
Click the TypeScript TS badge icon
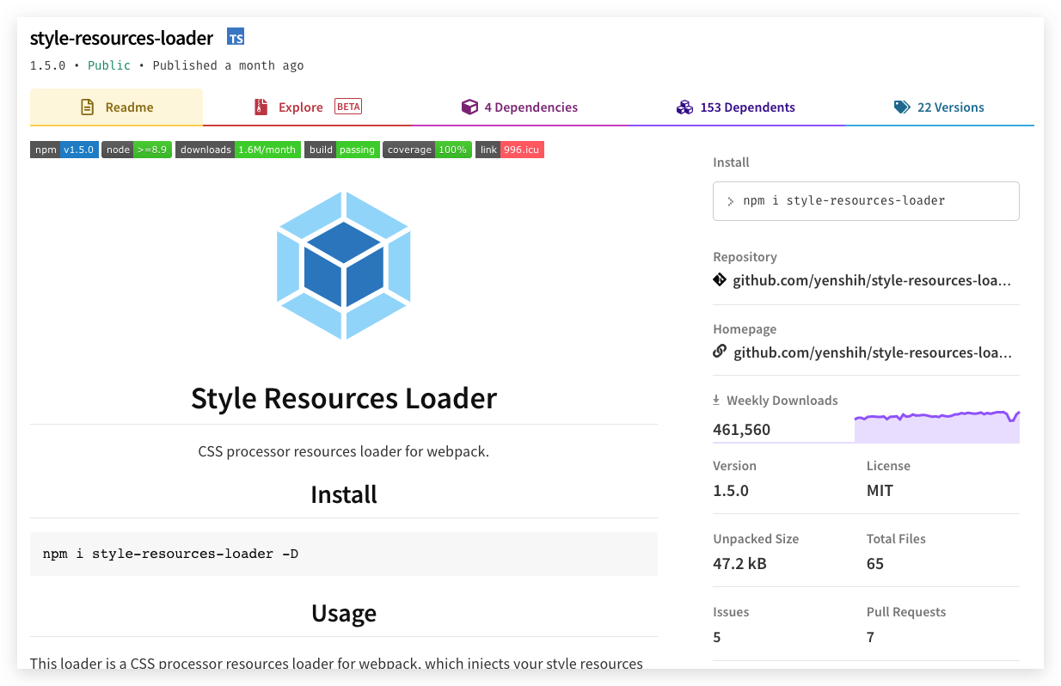coord(236,37)
